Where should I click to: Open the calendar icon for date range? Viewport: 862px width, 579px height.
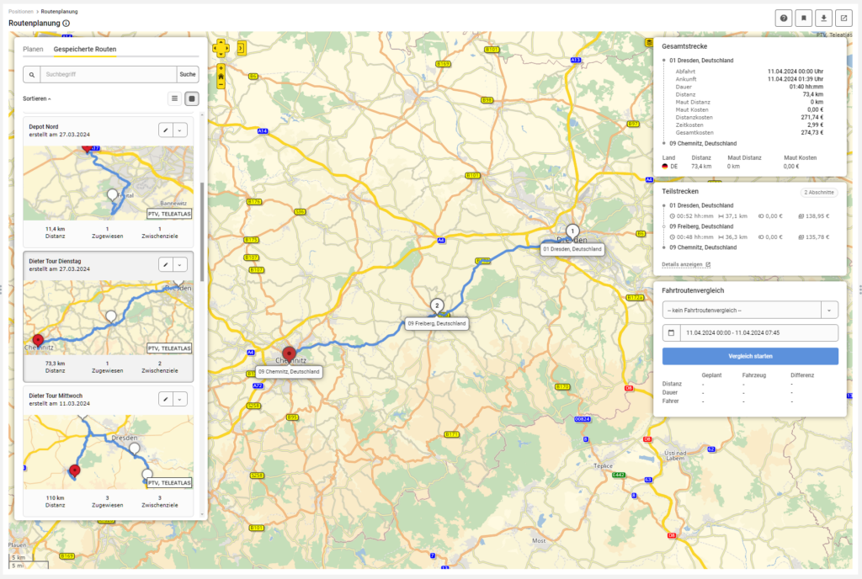pos(671,333)
